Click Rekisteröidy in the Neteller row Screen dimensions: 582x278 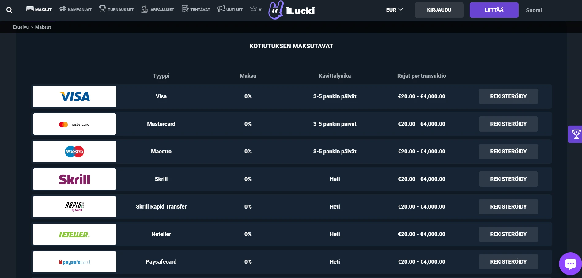click(508, 234)
